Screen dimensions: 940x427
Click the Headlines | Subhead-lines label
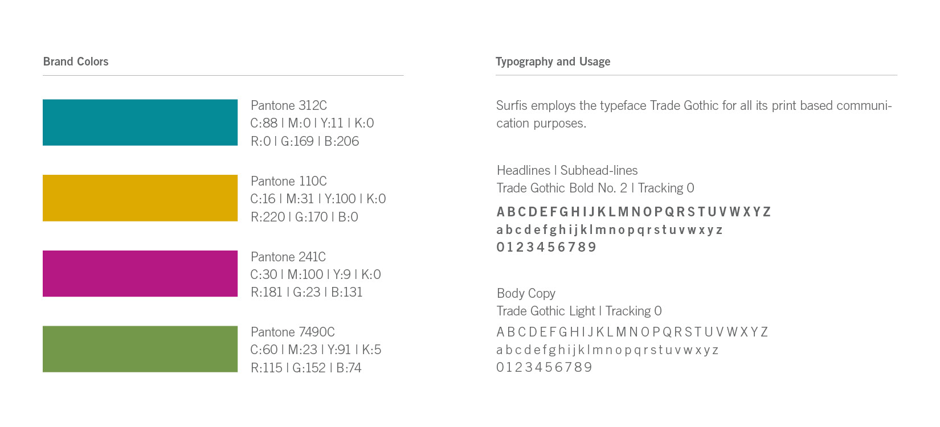(x=567, y=170)
